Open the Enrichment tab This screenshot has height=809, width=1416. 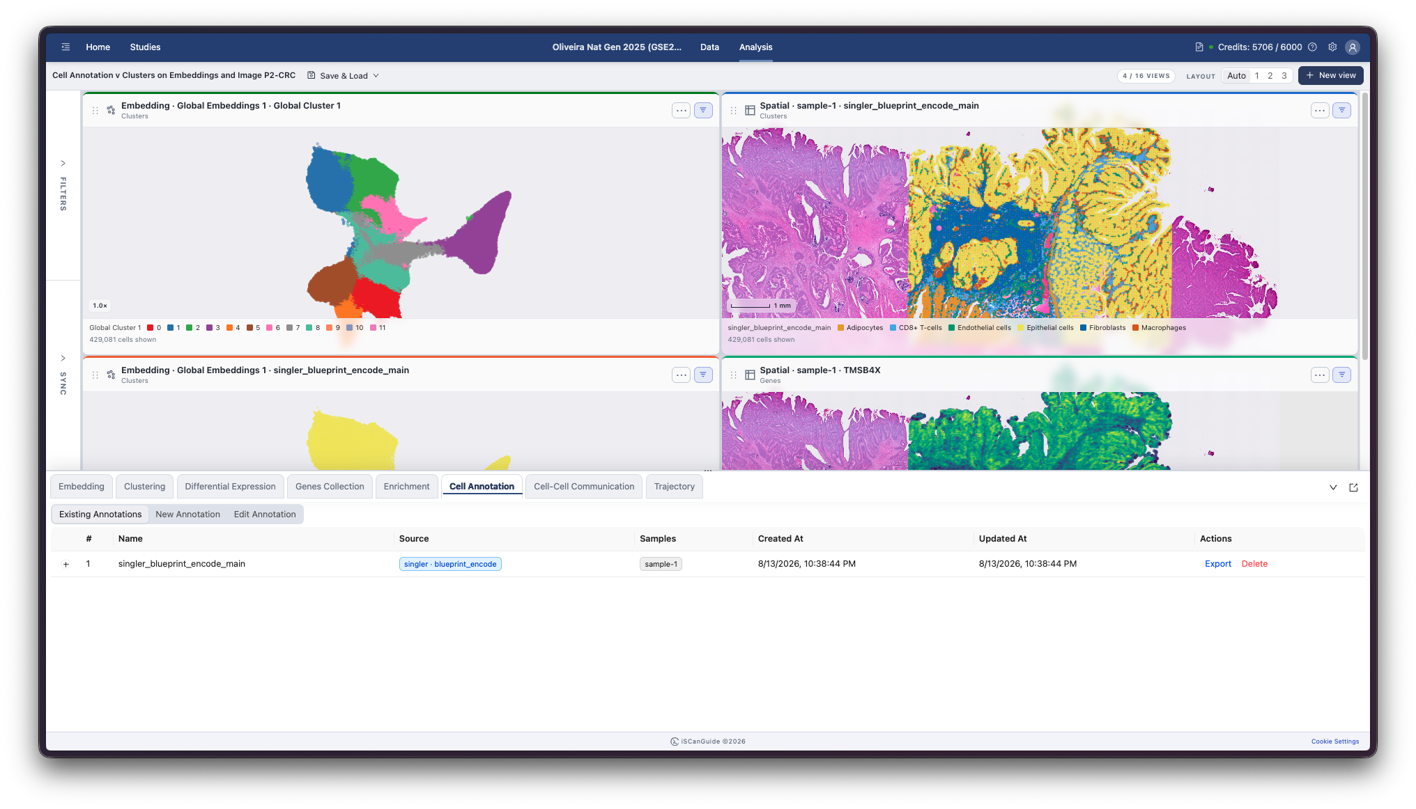coord(406,486)
